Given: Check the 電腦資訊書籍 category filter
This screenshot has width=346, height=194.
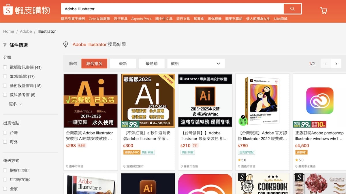Looking at the screenshot, I should point(5,67).
